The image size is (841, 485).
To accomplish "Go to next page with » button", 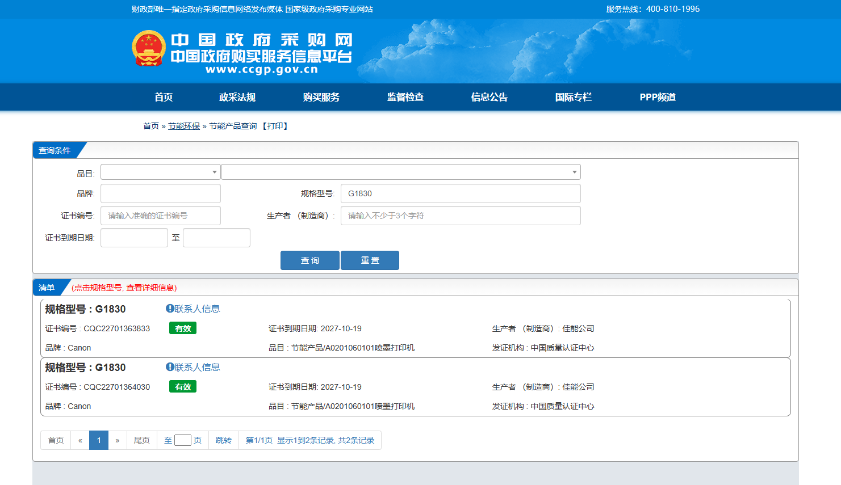I will 118,440.
